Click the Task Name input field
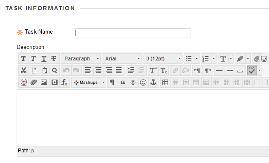269x163 pixels. (x=132, y=33)
